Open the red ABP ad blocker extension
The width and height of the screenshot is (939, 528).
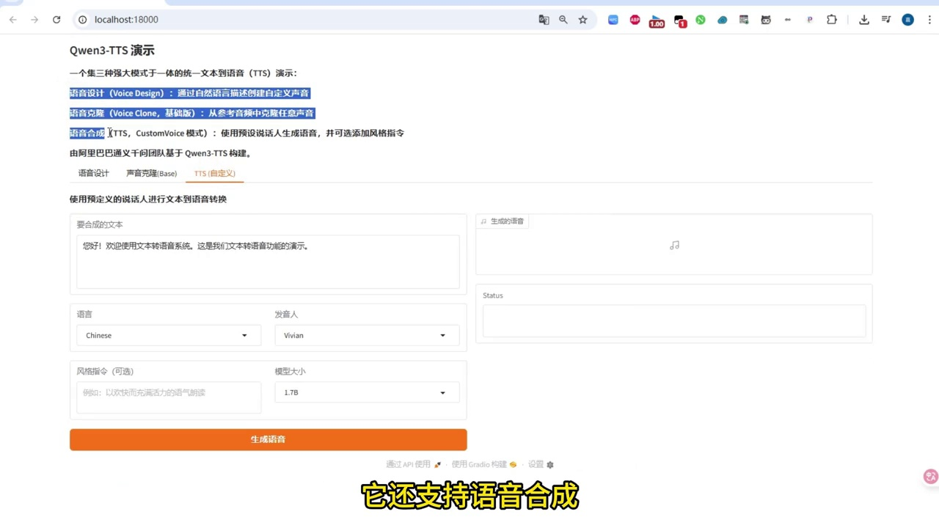pos(635,20)
